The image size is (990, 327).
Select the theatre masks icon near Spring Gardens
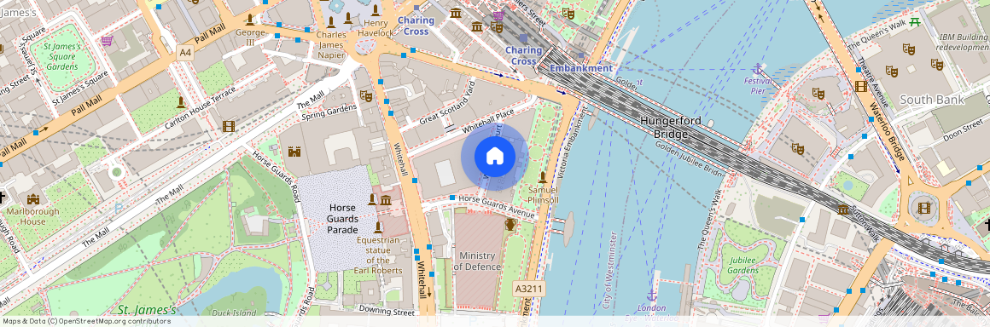pos(365,95)
